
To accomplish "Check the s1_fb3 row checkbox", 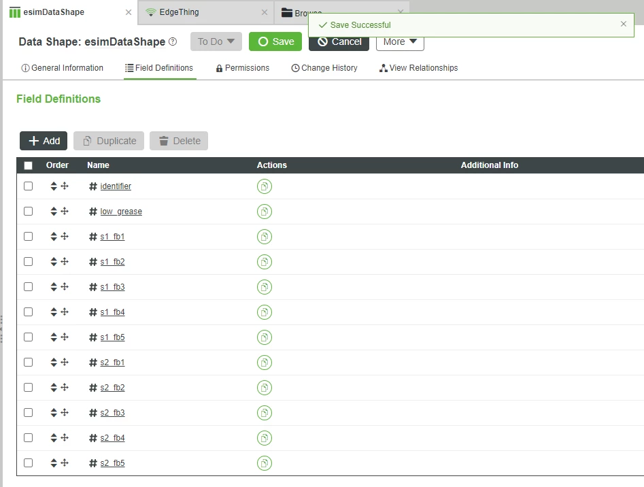I will tap(29, 286).
